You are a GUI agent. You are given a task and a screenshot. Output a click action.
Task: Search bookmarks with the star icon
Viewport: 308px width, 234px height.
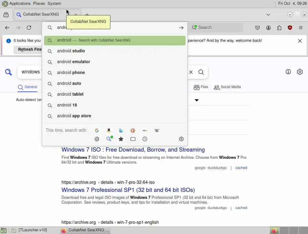[121, 139]
